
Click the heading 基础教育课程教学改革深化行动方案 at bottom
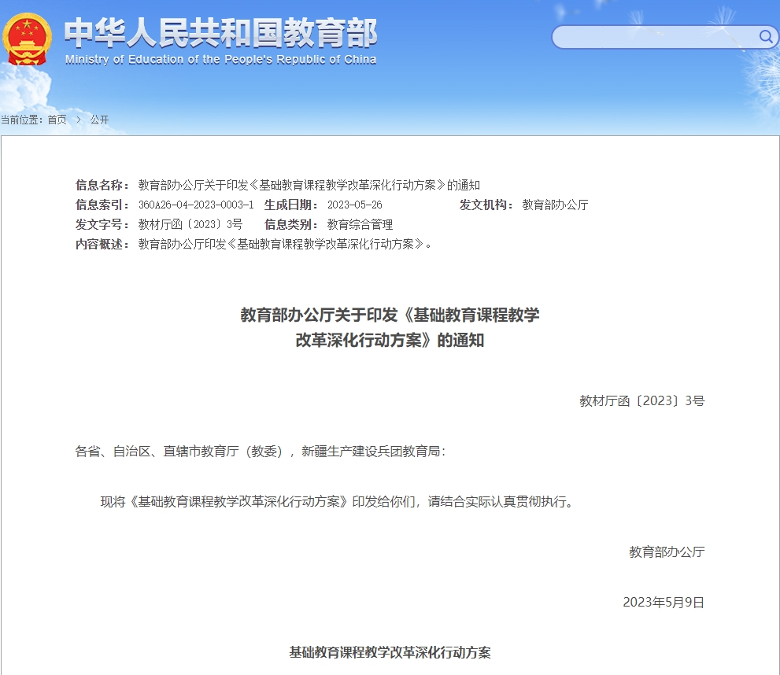pyautogui.click(x=390, y=653)
